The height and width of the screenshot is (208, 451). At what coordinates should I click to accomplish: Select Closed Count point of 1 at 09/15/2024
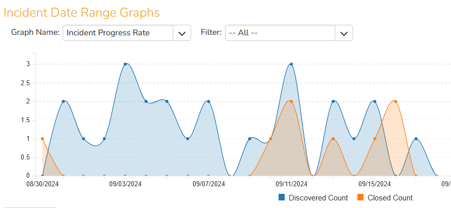[375, 139]
